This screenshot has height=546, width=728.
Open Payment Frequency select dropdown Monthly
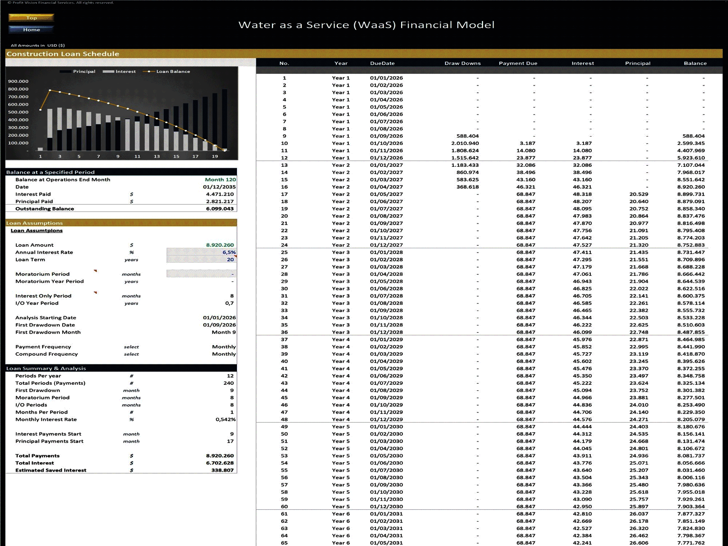point(224,347)
